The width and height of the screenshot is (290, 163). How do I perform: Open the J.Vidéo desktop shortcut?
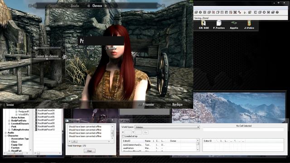[x=249, y=25]
